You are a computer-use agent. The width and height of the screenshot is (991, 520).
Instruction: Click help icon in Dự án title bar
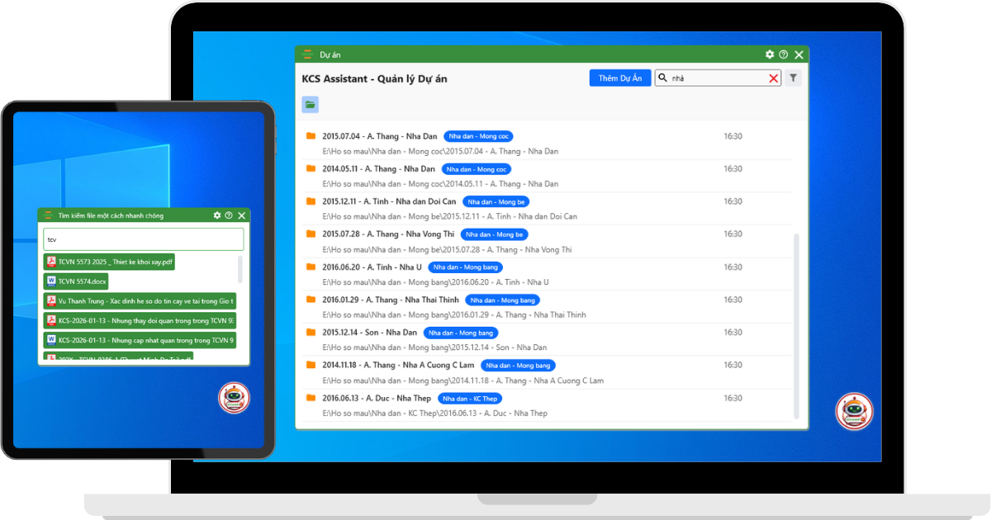pos(784,54)
